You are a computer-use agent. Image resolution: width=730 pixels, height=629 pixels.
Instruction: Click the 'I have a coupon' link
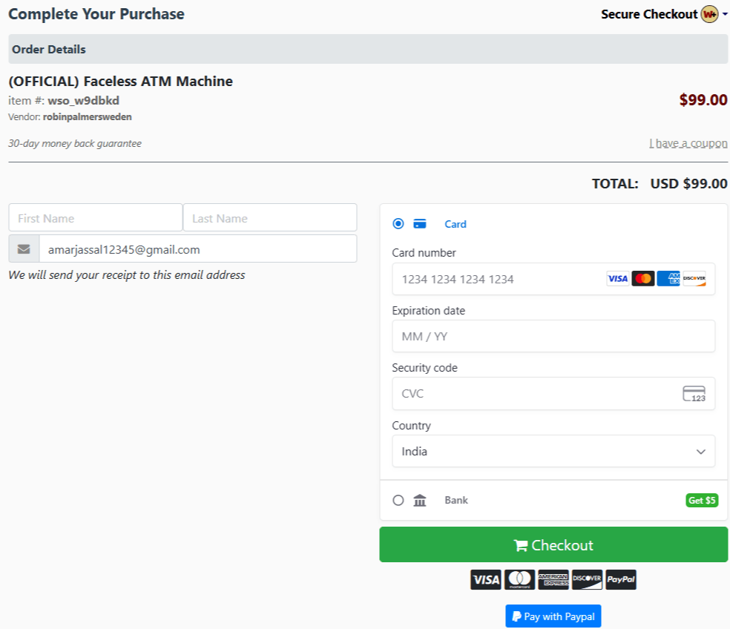688,143
